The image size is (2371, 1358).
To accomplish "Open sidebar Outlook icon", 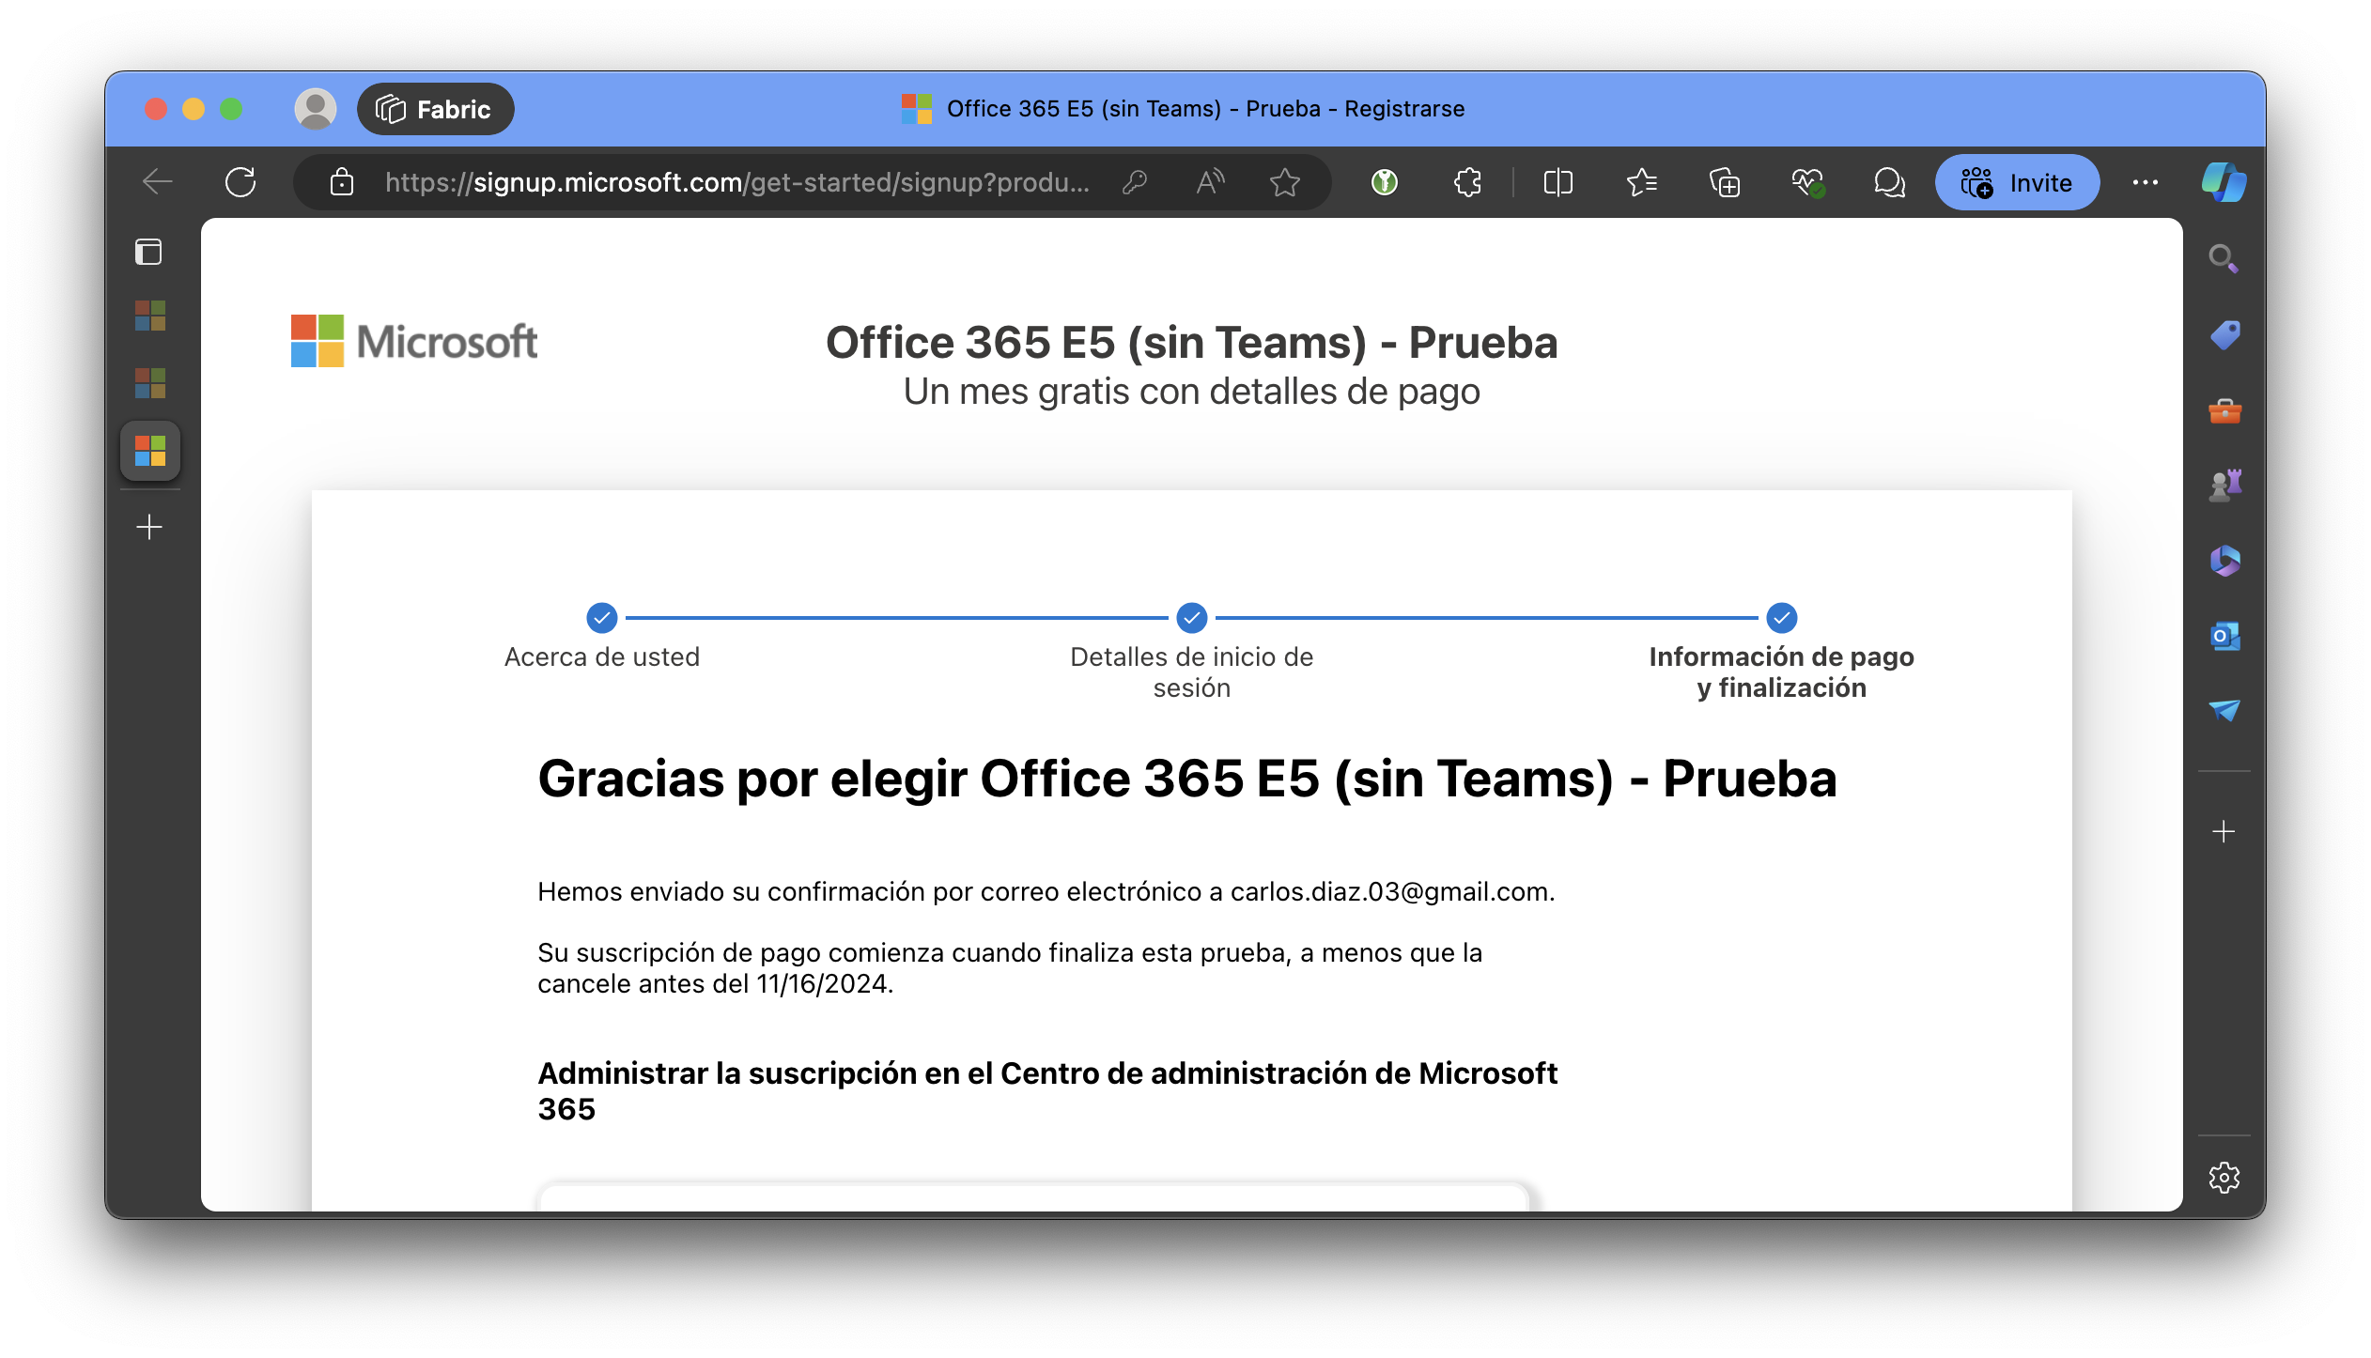I will (2224, 636).
